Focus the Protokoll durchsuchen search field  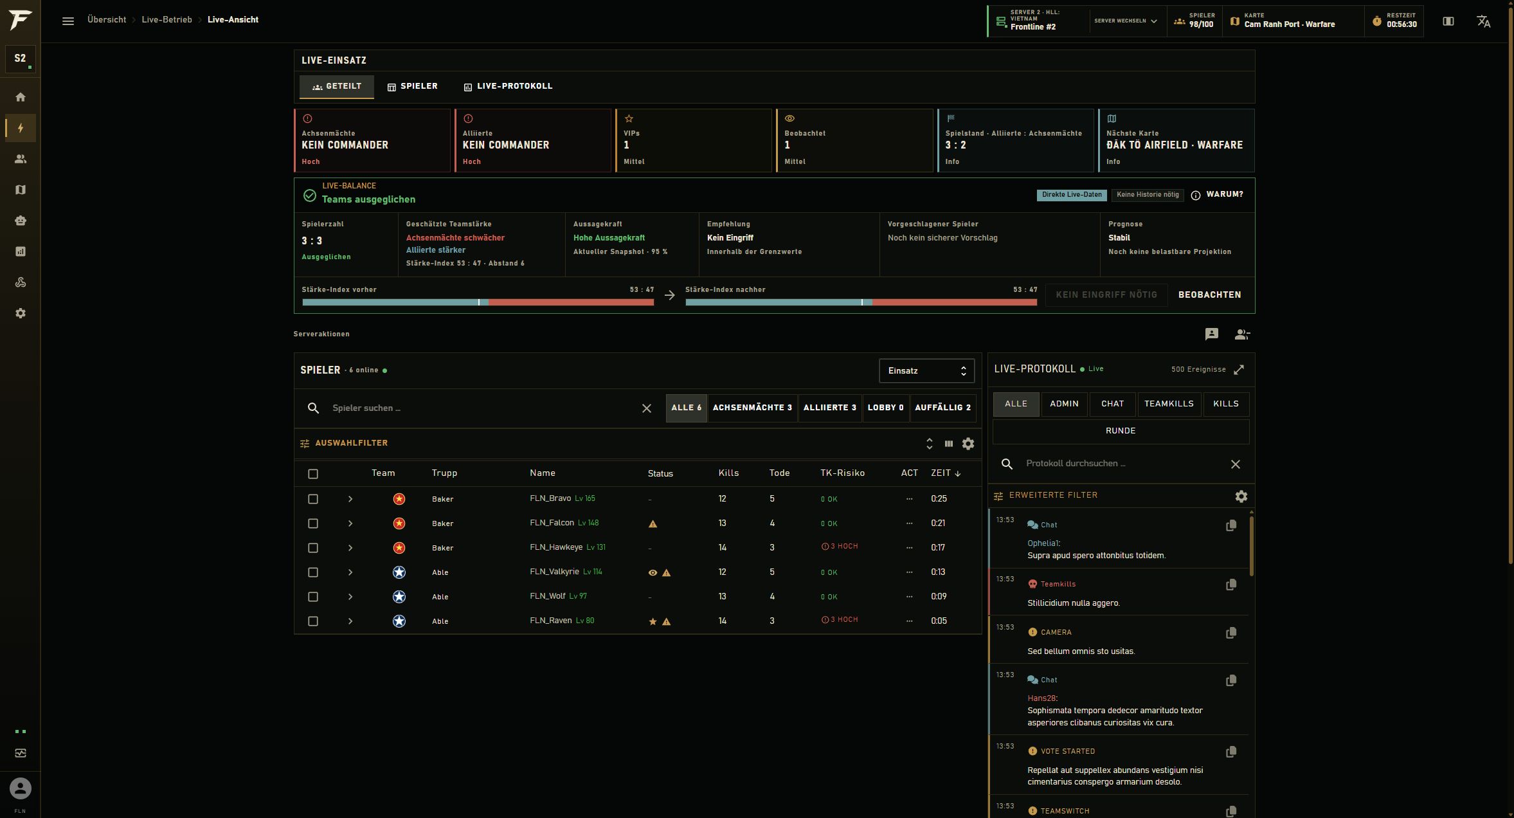point(1122,464)
